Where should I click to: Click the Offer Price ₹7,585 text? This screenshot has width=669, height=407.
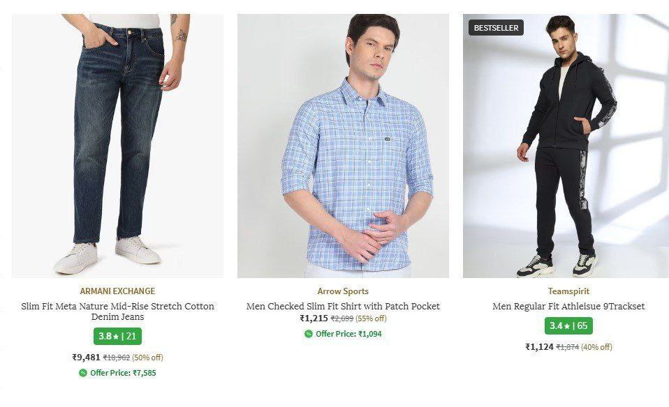pyautogui.click(x=123, y=373)
